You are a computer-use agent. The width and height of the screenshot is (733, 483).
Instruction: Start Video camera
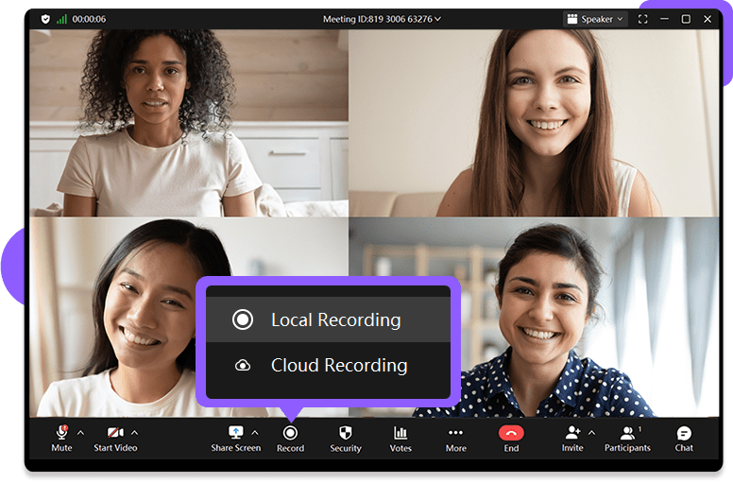[x=115, y=439]
